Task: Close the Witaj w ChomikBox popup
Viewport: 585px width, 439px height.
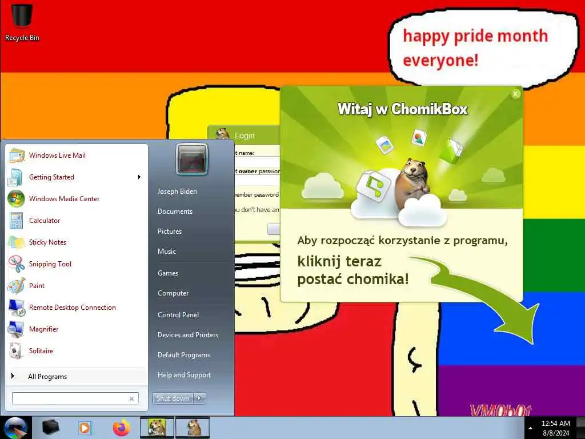Action: tap(515, 94)
